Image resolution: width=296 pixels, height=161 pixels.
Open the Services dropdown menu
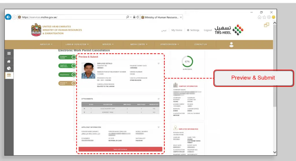pyautogui.click(x=108, y=44)
